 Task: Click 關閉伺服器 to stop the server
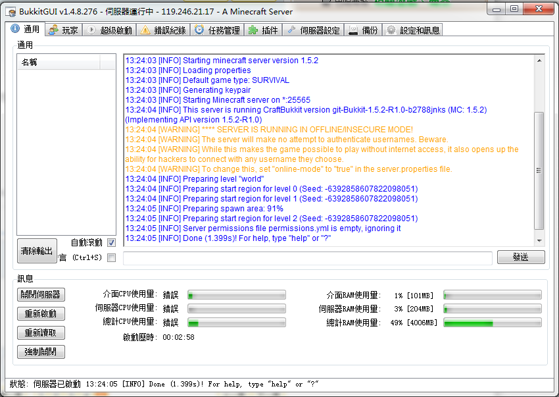[41, 294]
